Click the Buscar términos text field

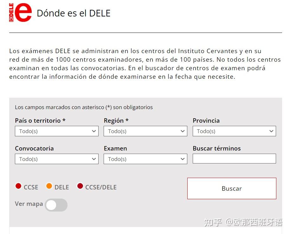click(x=234, y=158)
